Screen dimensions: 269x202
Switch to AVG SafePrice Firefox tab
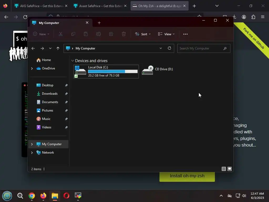[41, 6]
